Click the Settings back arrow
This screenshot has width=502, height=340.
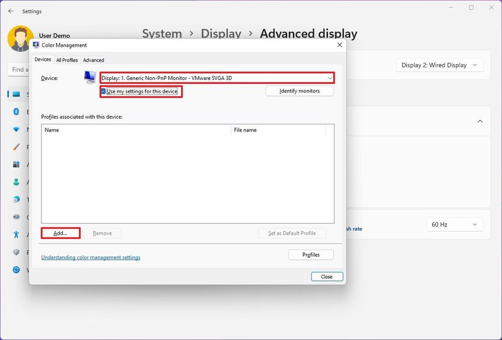(x=11, y=11)
